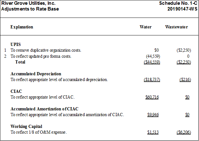
Task: Click the docket number 20190147-WS
Action: pos(182,9)
